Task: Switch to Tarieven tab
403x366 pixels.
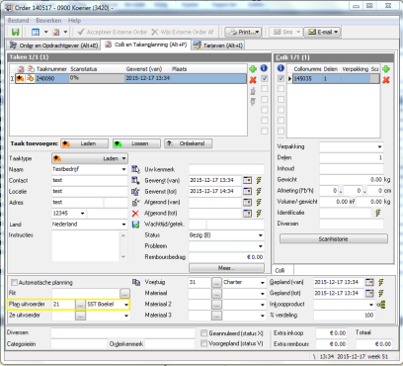Action: 218,46
